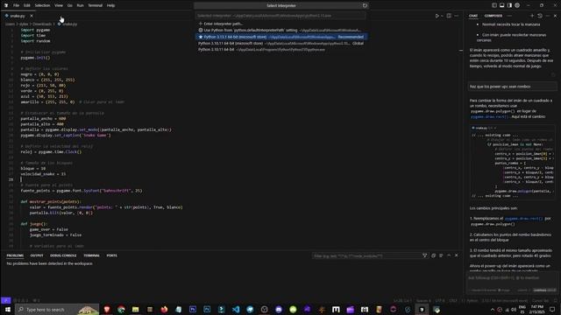The height and width of the screenshot is (315, 561).
Task: Open Firefox from the taskbar
Action: 164,309
